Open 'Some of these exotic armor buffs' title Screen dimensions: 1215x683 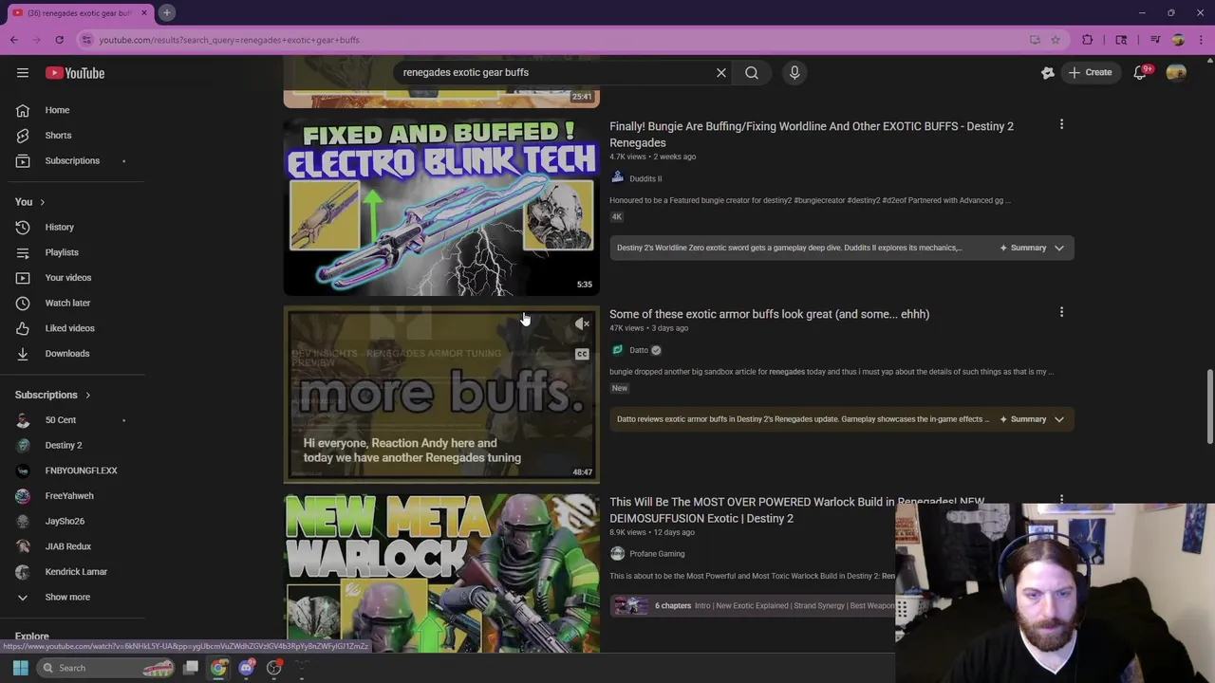[769, 314]
